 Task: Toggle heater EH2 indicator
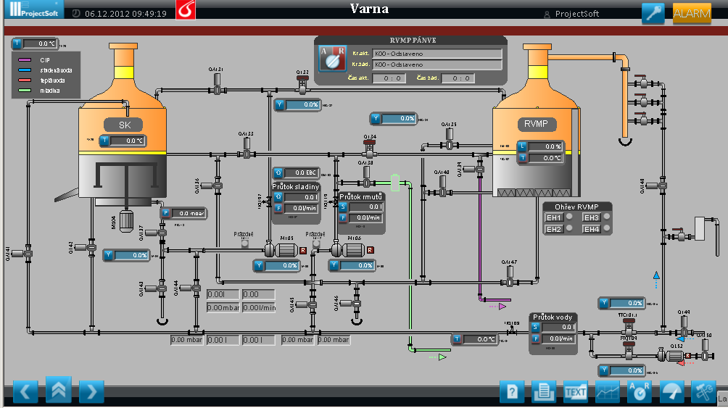[569, 228]
